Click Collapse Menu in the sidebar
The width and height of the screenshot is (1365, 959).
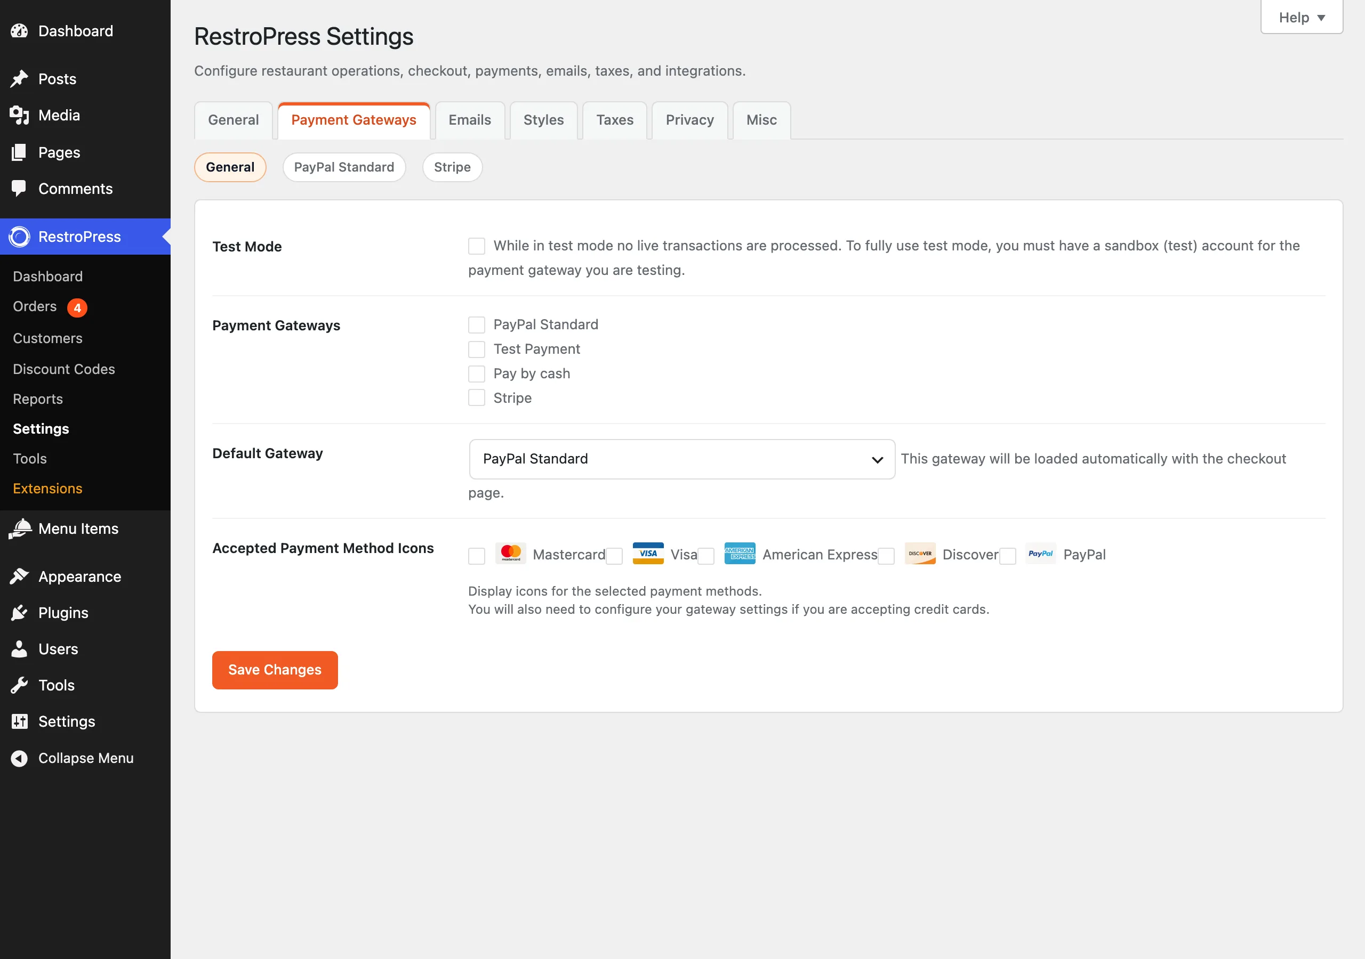(x=86, y=758)
